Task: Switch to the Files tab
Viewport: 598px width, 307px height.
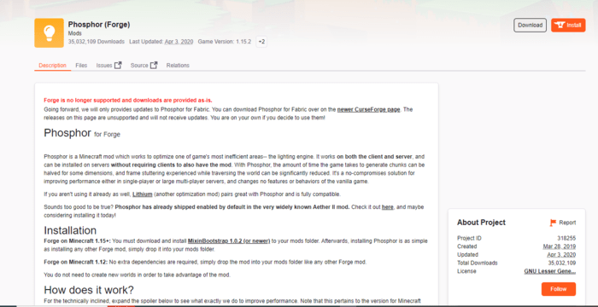Action: [x=81, y=66]
